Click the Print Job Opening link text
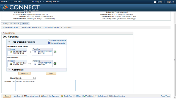Screen dimensions: 176x99 (x=118, y=96)
